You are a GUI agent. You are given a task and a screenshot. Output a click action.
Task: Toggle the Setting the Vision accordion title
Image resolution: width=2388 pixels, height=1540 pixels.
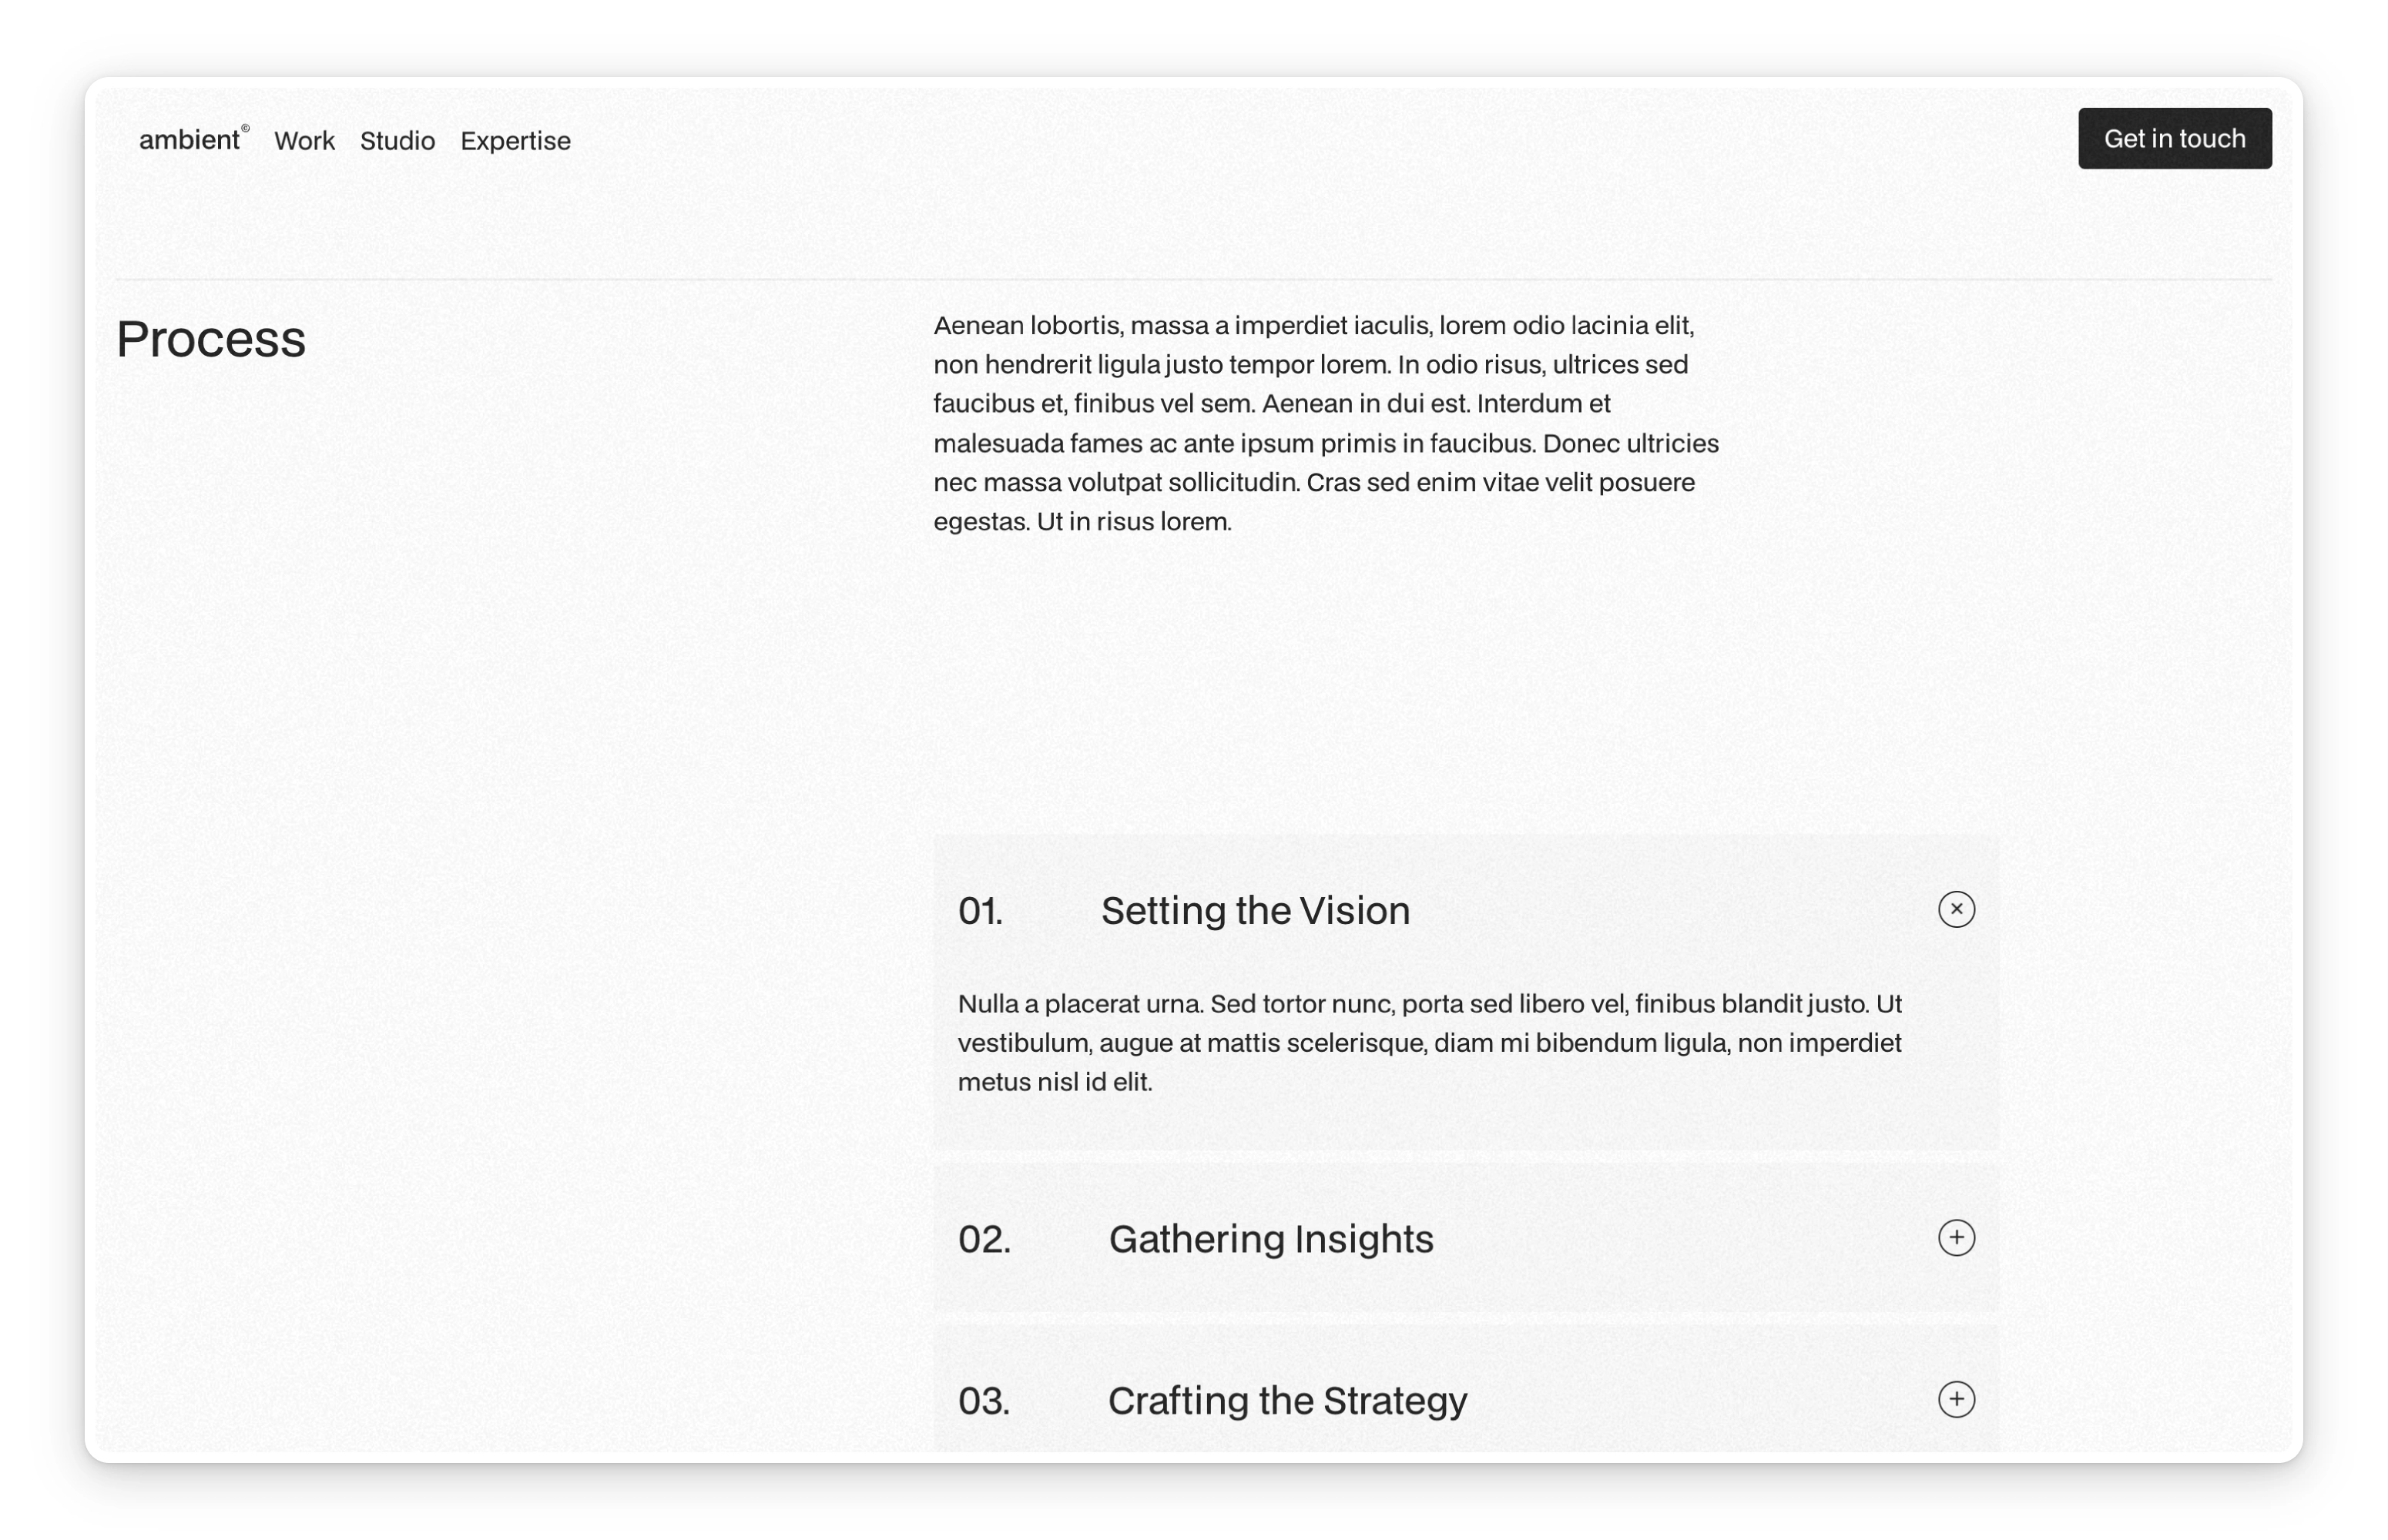click(1255, 911)
